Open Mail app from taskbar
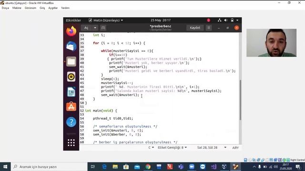 [x=137, y=167]
